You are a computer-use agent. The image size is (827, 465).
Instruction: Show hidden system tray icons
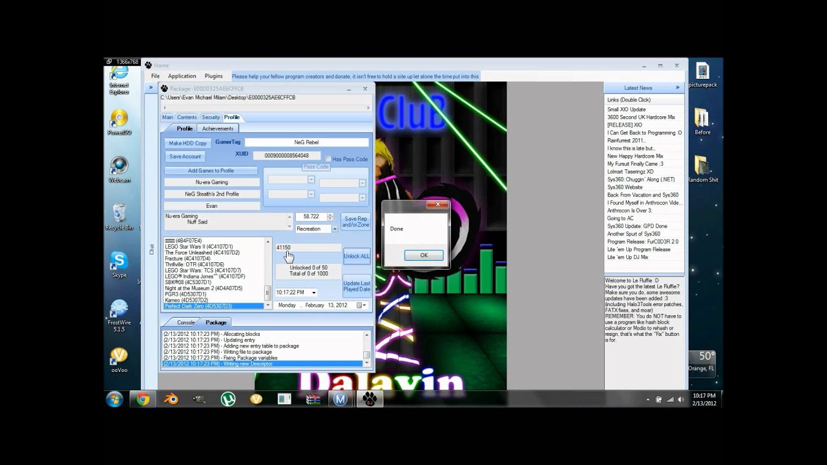click(x=648, y=400)
